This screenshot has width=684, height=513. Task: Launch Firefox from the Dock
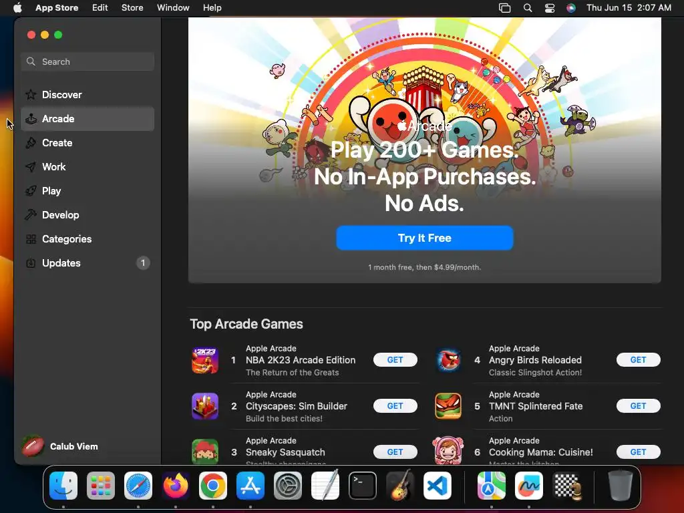176,486
